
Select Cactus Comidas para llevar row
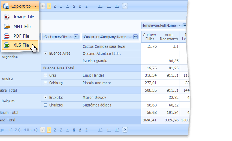111,46
